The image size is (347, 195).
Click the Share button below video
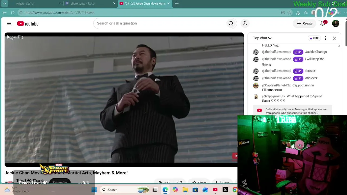point(199,183)
